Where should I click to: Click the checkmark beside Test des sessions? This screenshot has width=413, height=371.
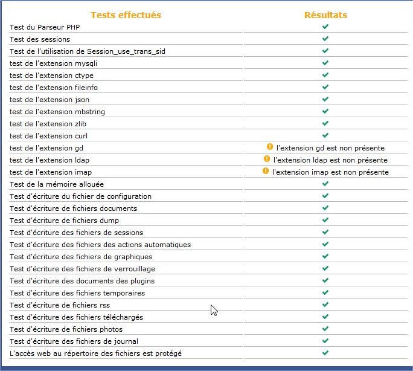[x=325, y=39]
